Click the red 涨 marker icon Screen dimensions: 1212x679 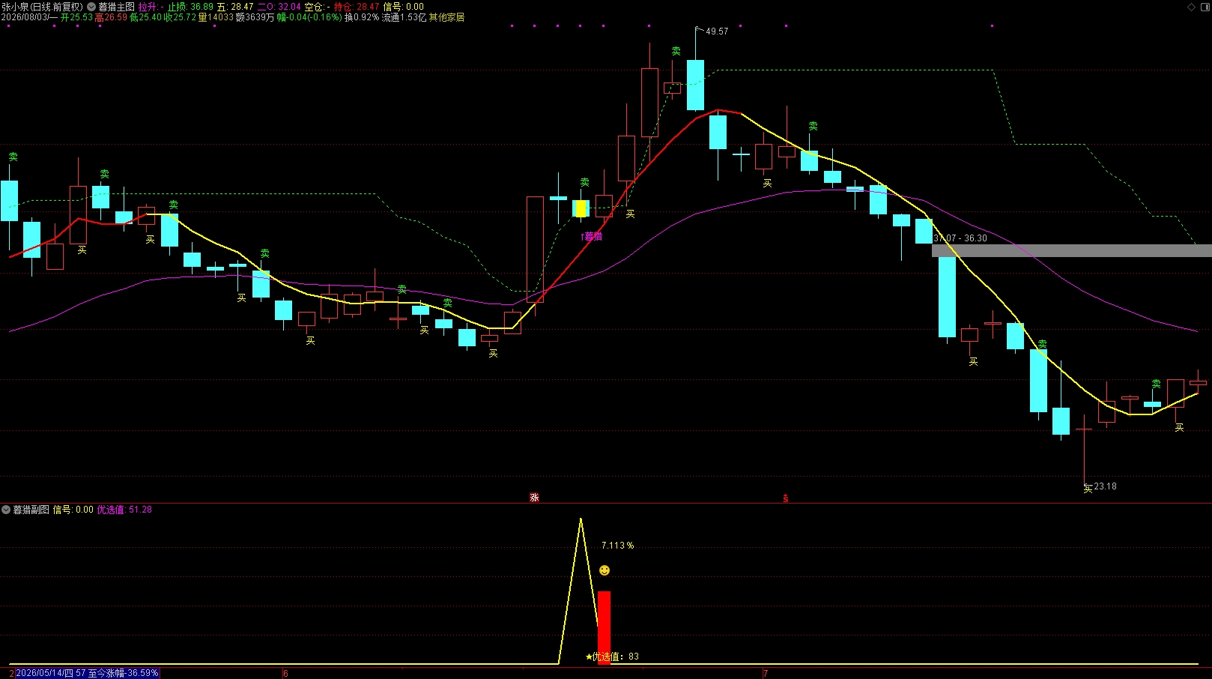(534, 498)
